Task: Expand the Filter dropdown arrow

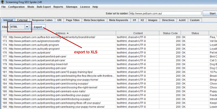Action: [x=27, y=27]
